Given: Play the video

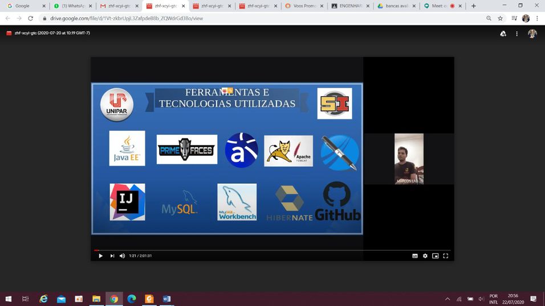Looking at the screenshot, I should [100, 256].
